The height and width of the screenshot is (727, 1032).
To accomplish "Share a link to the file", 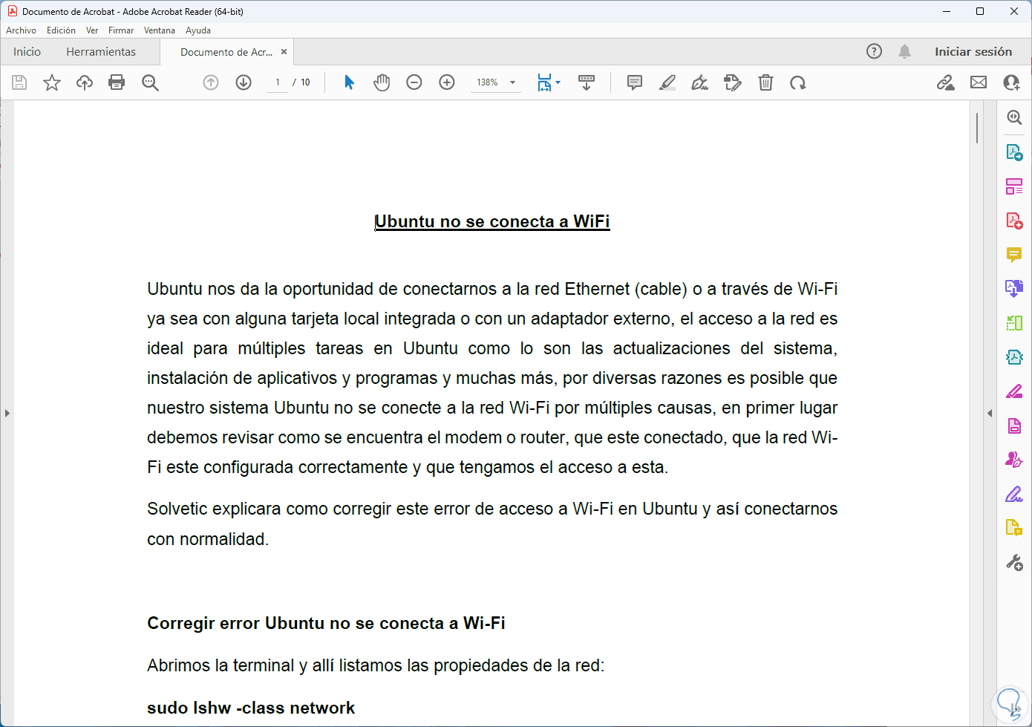I will click(946, 82).
